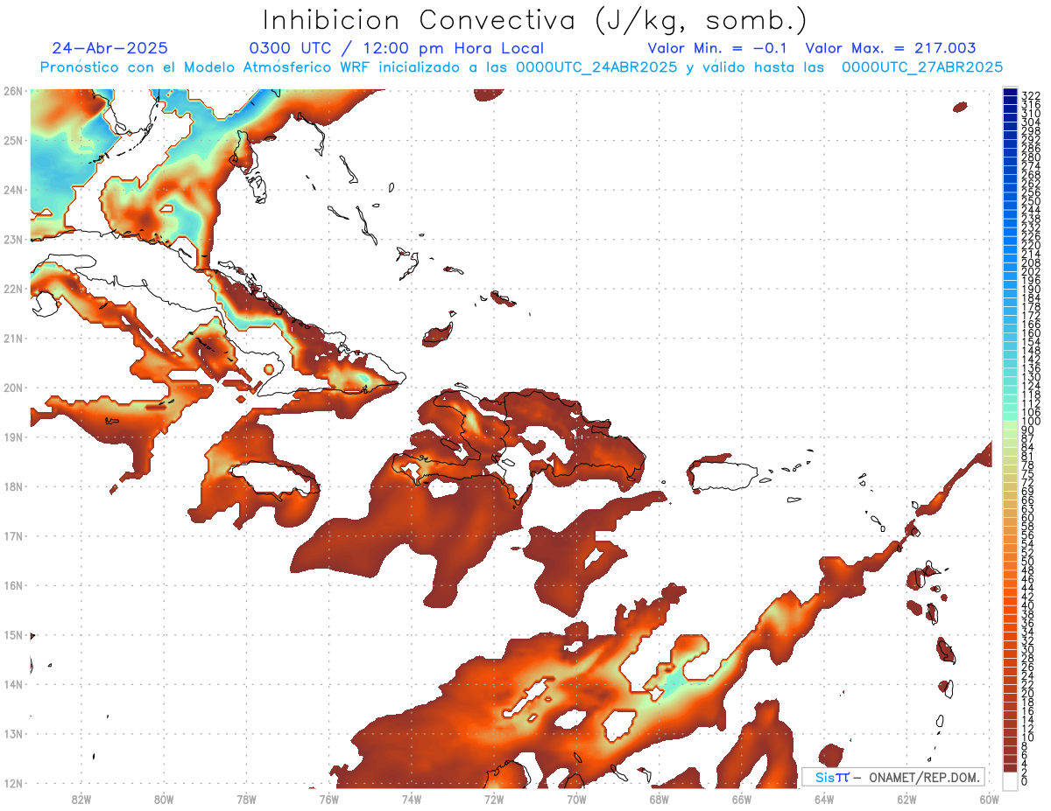Click the "0000UTC_24ABR2025" initialization timestamp
This screenshot has height=811, width=1051.
coord(596,67)
